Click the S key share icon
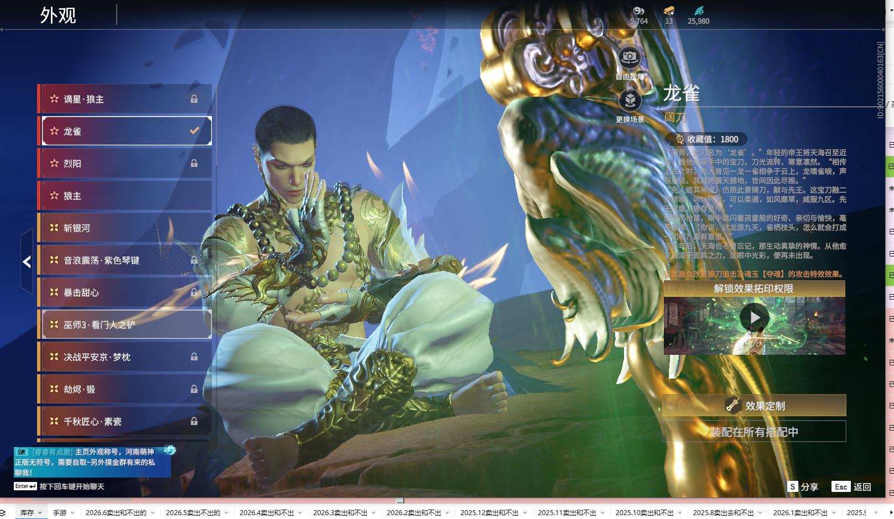 (x=793, y=486)
